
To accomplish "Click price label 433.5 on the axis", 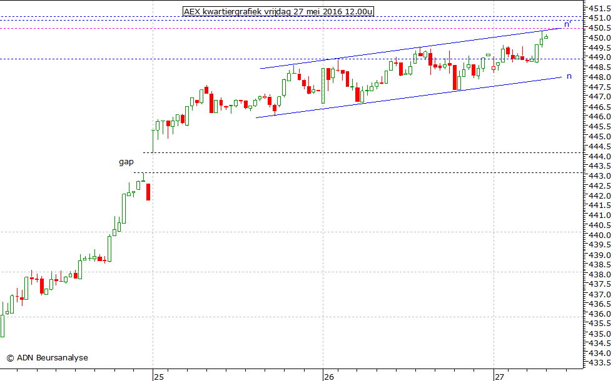I will 600,364.
